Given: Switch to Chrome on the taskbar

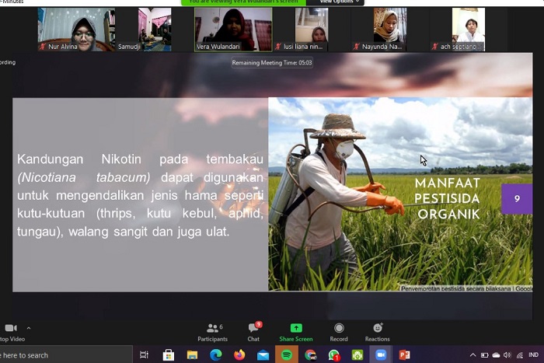Looking at the screenshot, I should [x=311, y=355].
